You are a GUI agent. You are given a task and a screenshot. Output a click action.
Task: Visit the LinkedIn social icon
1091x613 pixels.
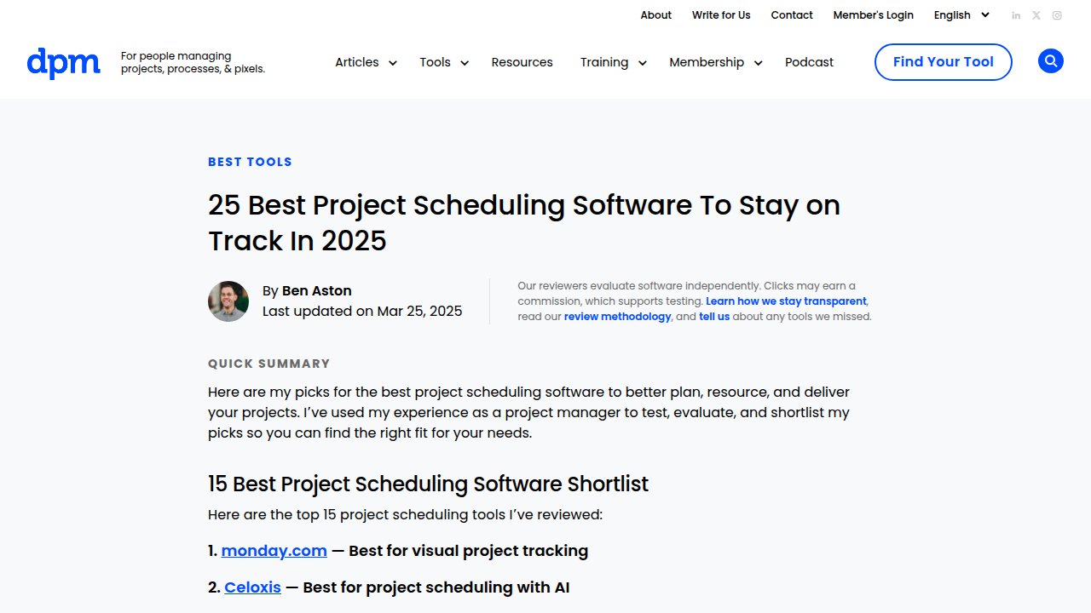[1016, 15]
